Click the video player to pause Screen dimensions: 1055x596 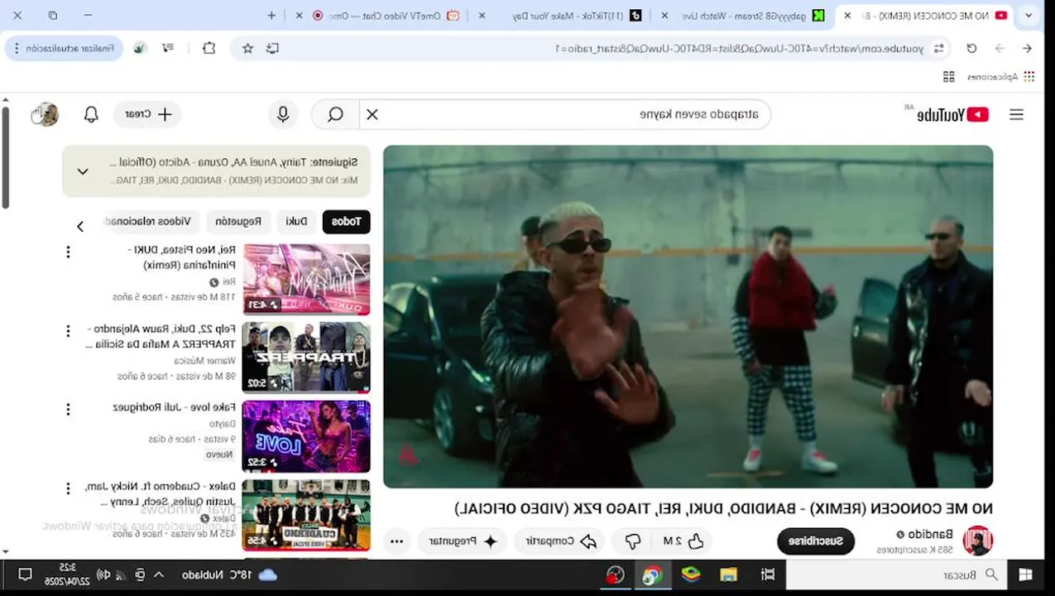[688, 316]
